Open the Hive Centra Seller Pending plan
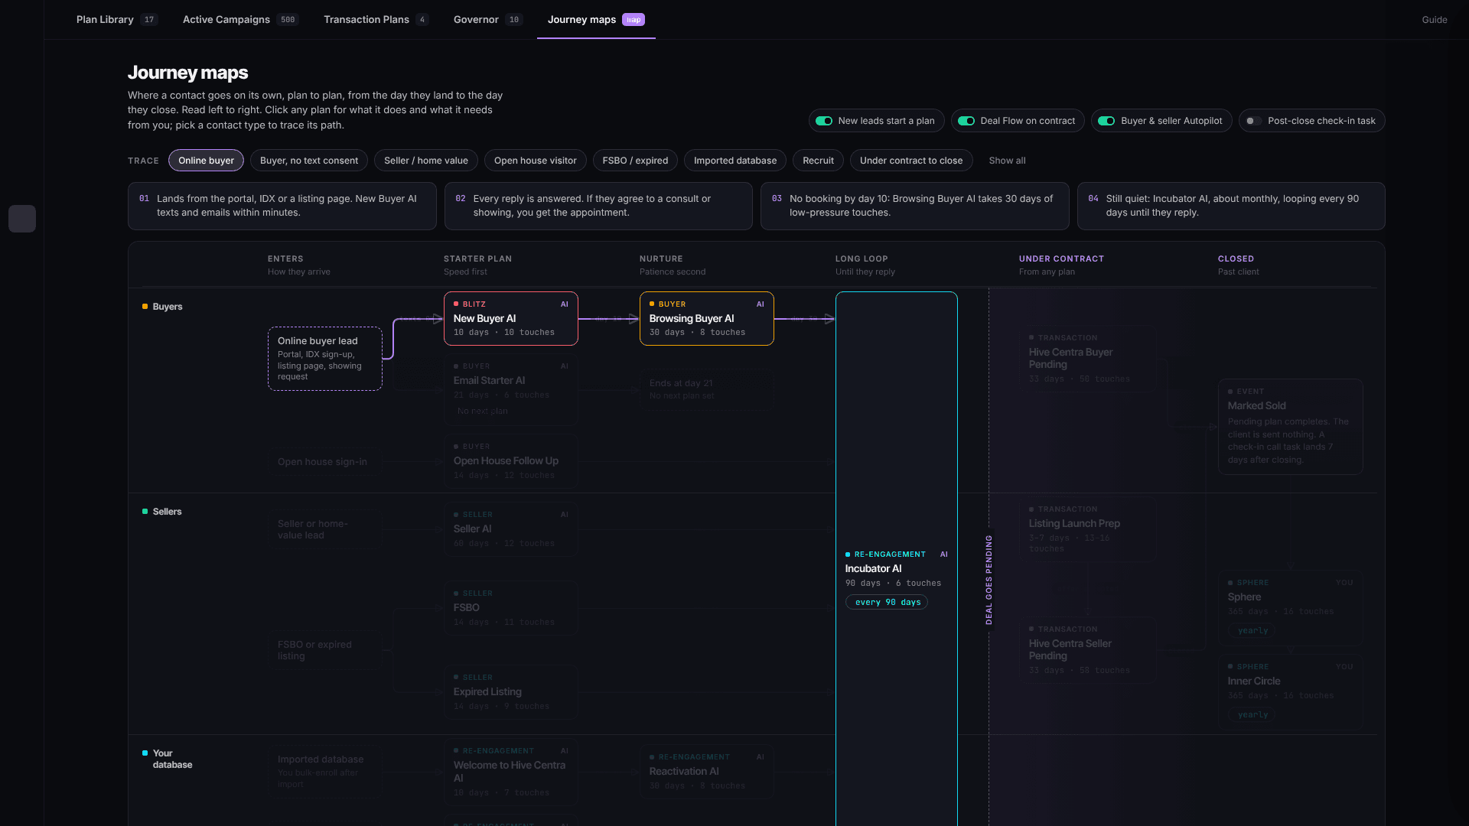Image resolution: width=1469 pixels, height=826 pixels. 1087,650
